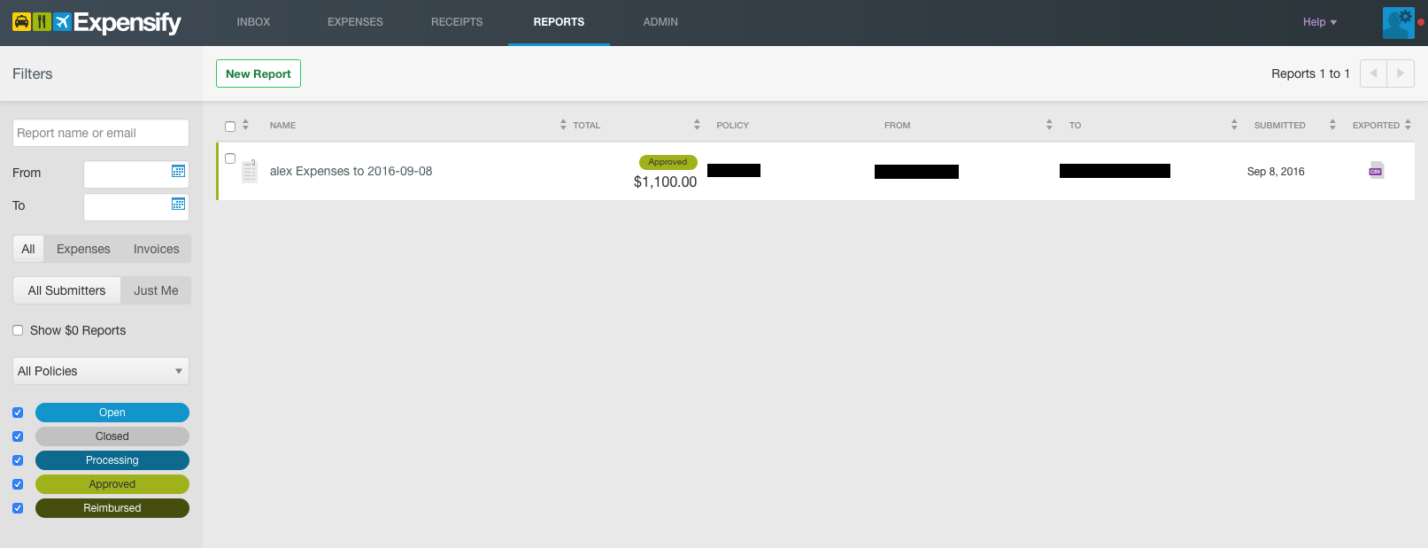Filter by Invoices report type
Image resolution: width=1428 pixels, height=548 pixels.
tap(157, 249)
